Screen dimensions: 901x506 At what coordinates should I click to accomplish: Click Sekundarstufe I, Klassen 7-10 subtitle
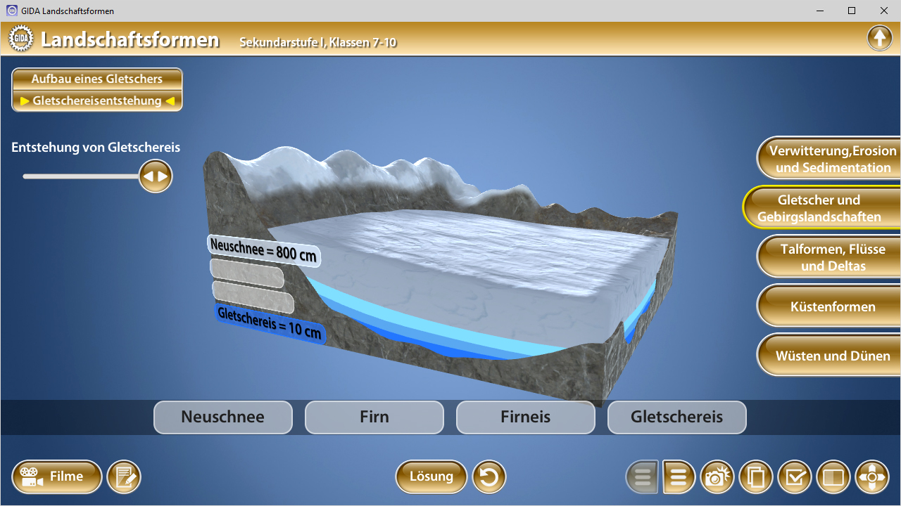318,42
